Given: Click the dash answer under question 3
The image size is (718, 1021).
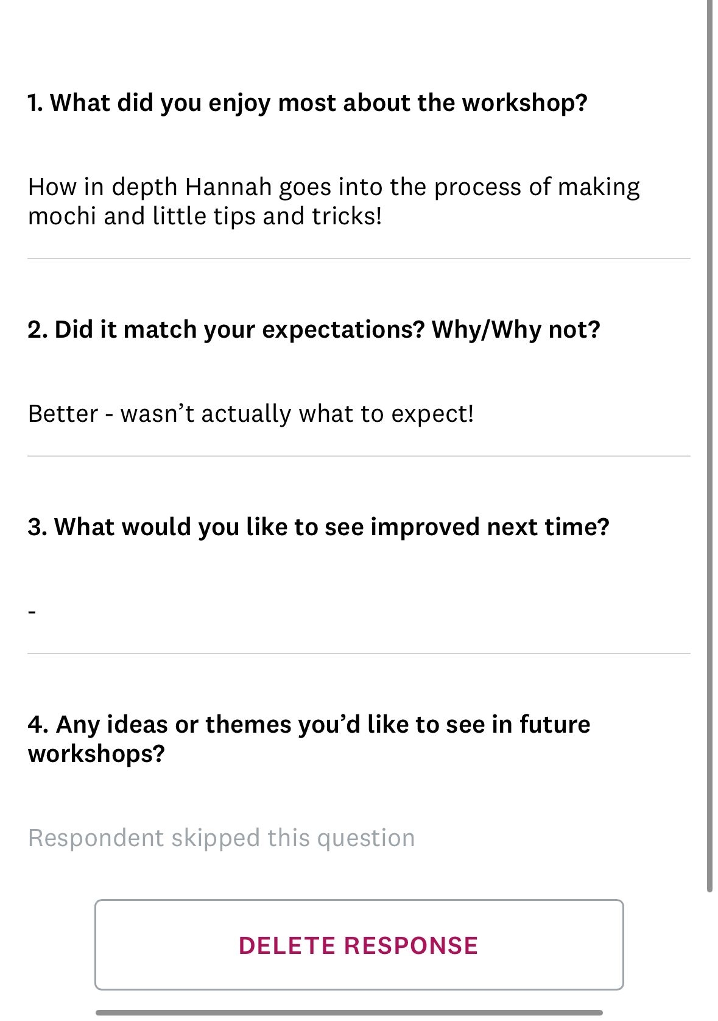Looking at the screenshot, I should [x=33, y=610].
